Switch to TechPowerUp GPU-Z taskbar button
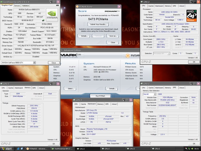This screenshot has width=201, height=151. click(63, 149)
